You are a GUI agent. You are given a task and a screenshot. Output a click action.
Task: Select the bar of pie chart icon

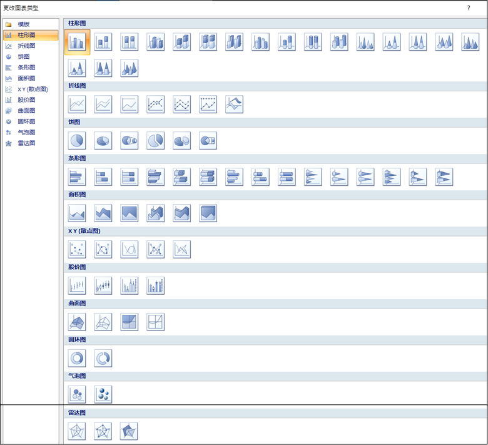[208, 140]
